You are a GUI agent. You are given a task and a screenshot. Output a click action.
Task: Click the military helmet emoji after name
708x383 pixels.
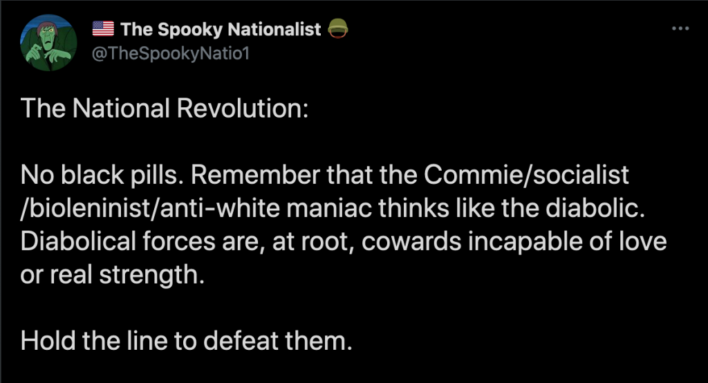click(x=337, y=28)
